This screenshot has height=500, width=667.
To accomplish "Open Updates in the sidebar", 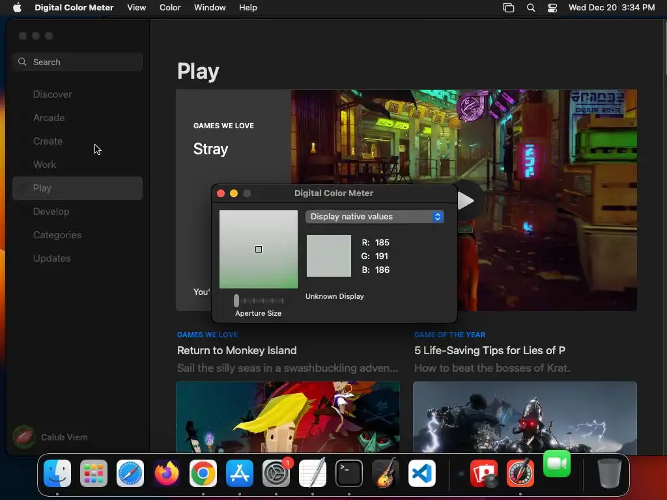I will click(x=78, y=258).
